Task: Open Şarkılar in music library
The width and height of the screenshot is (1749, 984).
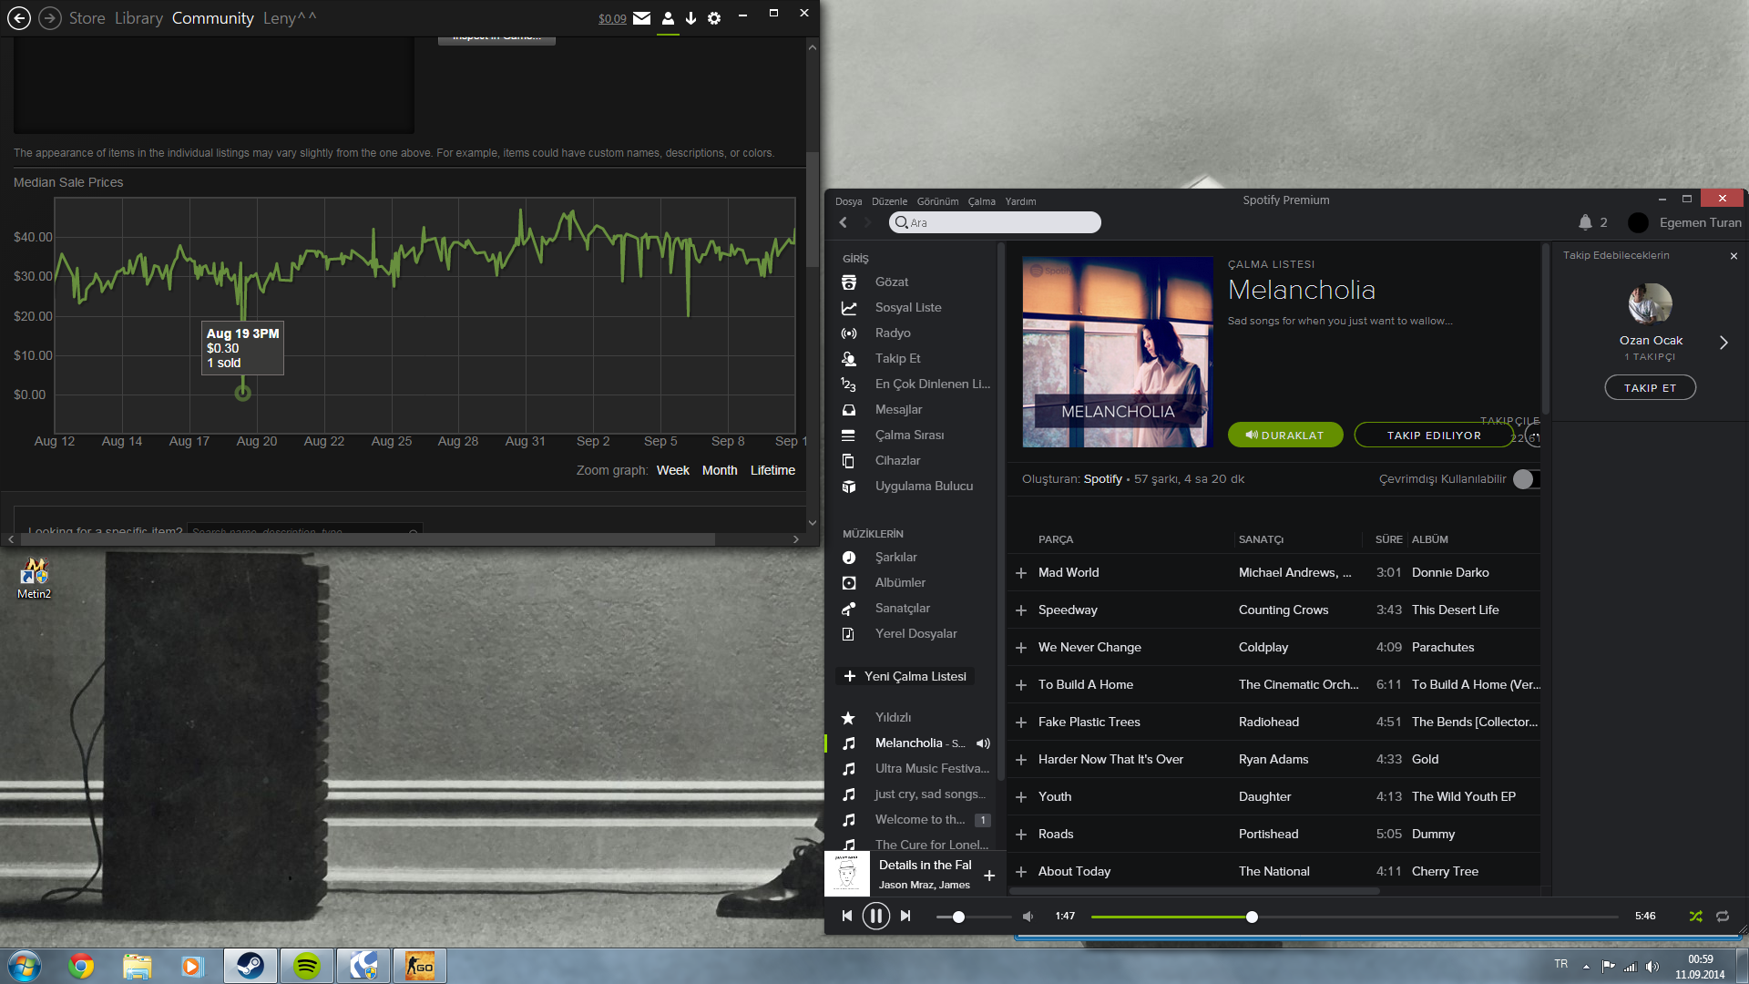Action: [x=895, y=557]
